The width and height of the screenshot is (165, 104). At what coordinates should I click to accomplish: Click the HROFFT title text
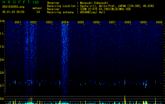click(16, 2)
